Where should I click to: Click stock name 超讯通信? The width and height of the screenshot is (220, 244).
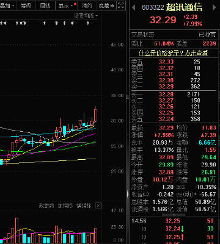click(x=184, y=7)
